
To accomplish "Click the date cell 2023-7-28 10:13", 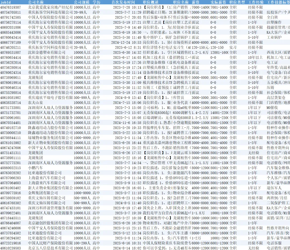I will click(x=127, y=7).
